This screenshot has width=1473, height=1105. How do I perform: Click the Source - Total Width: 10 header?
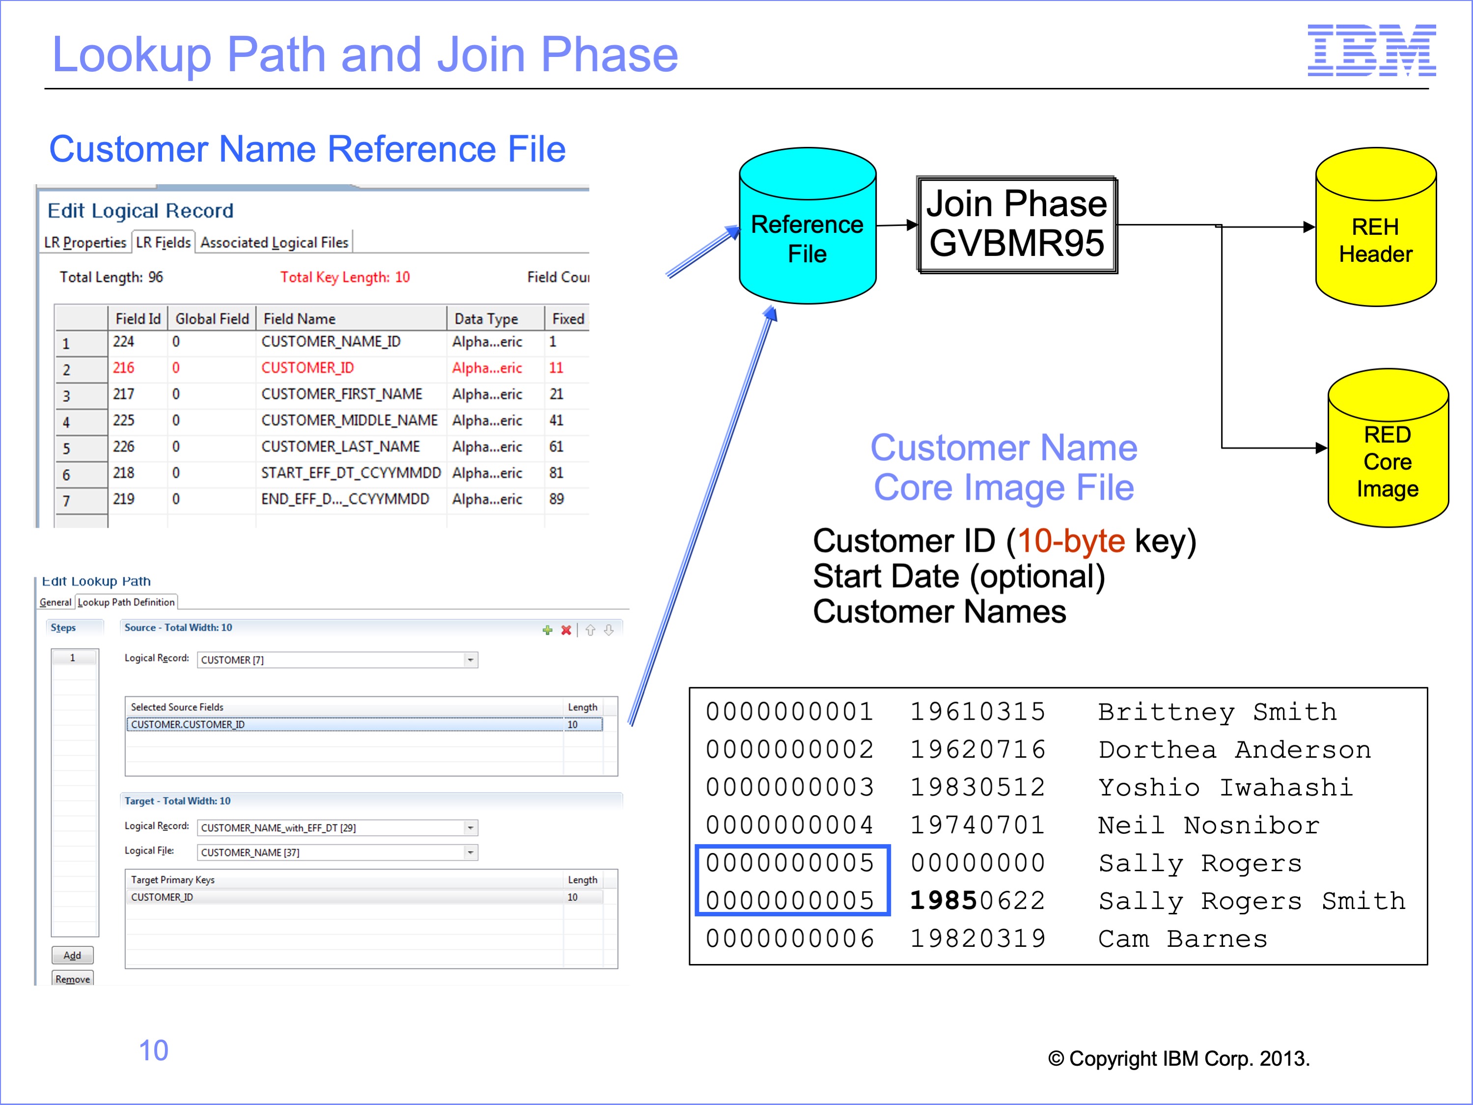pos(178,627)
